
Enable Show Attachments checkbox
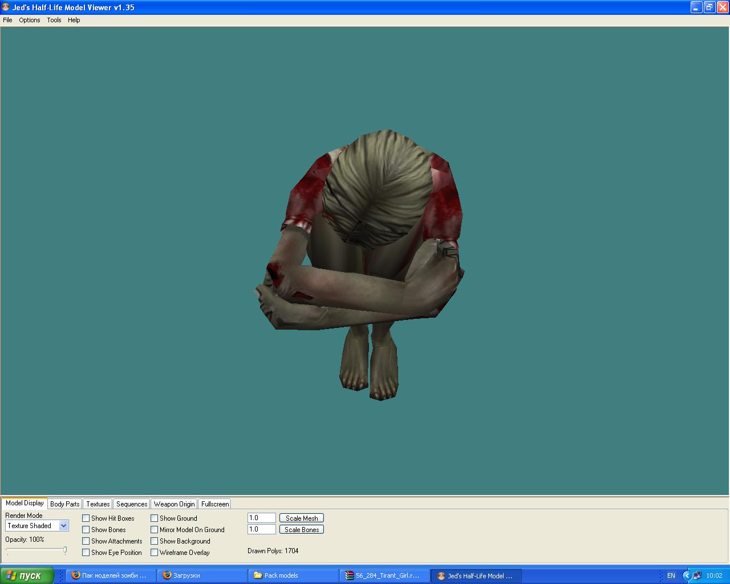(x=86, y=541)
